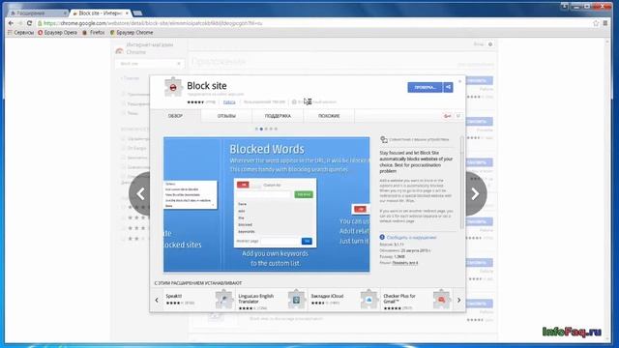Select the ПОХОЖИЕ tab
This screenshot has height=348, width=619.
coord(329,116)
